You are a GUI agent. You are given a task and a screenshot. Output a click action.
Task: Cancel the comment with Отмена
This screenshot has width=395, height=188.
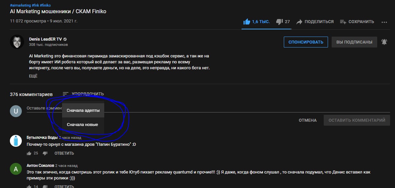point(308,120)
